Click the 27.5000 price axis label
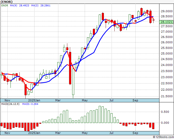The height and width of the screenshot is (139, 174). point(167,26)
